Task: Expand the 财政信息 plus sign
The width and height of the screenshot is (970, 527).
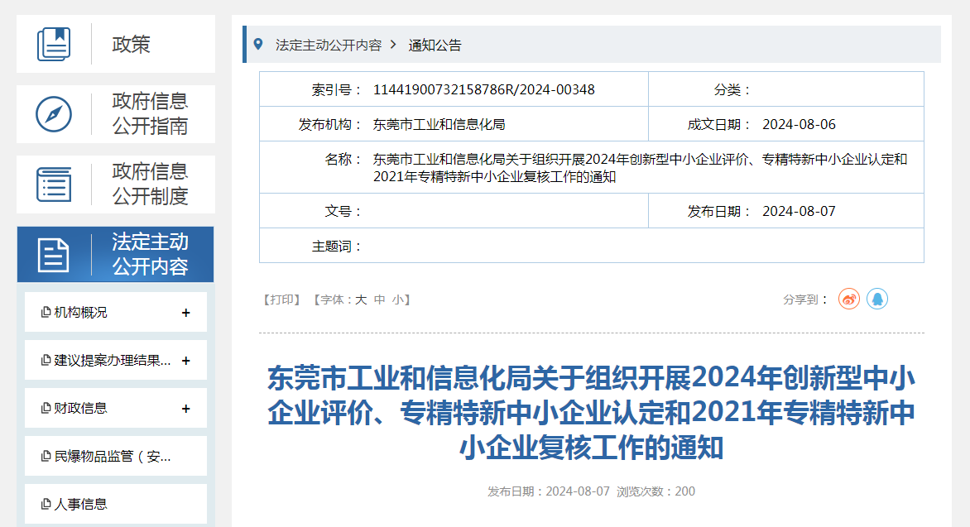Action: pos(185,409)
